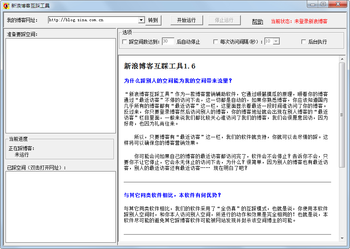Click the disabled 停止运行 button
This screenshot has height=249, width=350.
(x=224, y=20)
